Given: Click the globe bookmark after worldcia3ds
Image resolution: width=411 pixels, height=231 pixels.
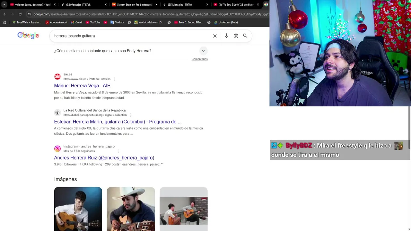Looking at the screenshot, I should pyautogui.click(x=169, y=22).
